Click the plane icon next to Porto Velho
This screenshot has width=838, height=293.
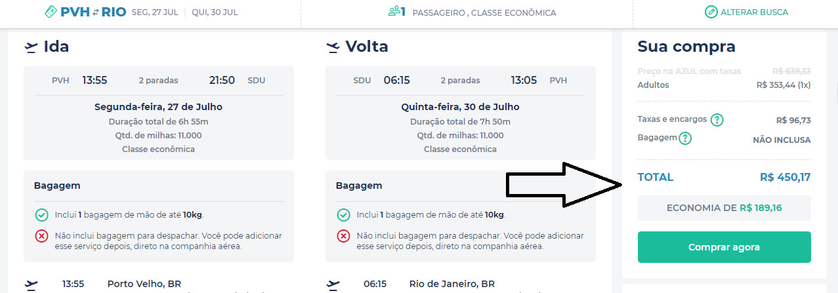(31, 284)
